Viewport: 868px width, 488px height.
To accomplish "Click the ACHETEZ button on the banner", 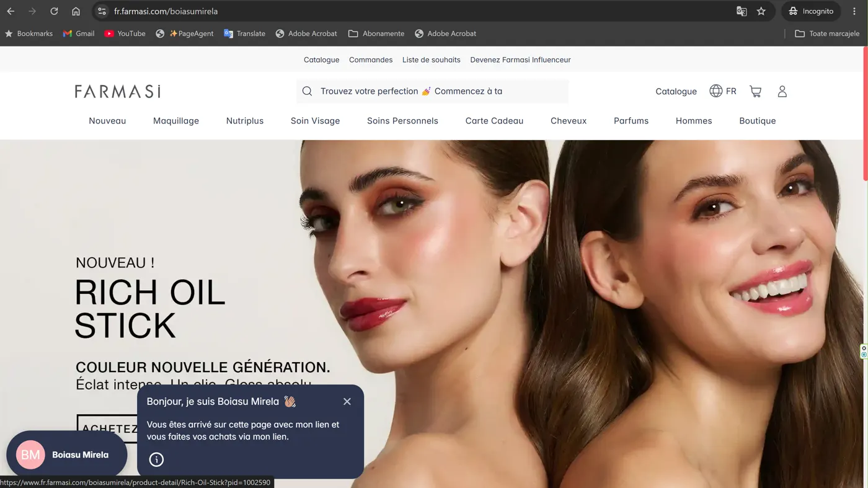I will (107, 428).
